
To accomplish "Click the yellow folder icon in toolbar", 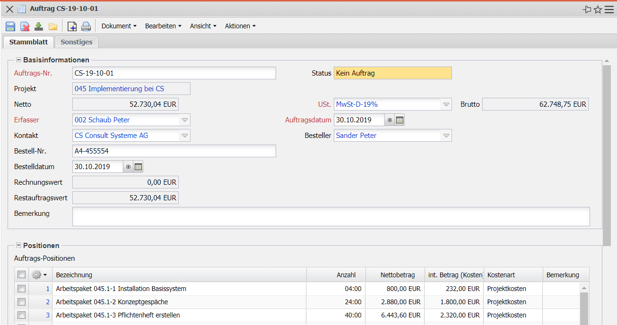I will coord(53,26).
